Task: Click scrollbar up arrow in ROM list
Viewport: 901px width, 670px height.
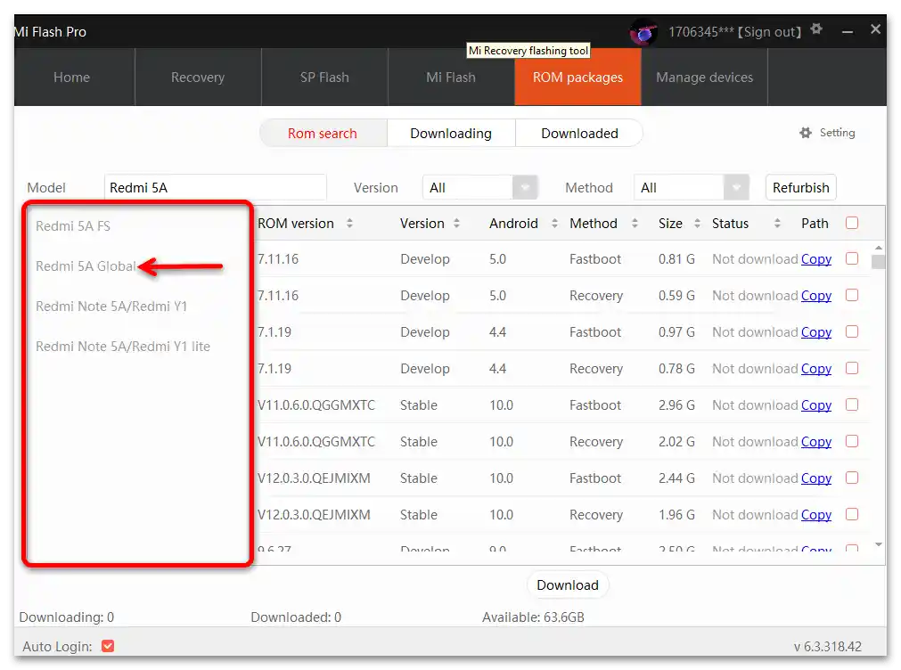Action: (x=878, y=248)
